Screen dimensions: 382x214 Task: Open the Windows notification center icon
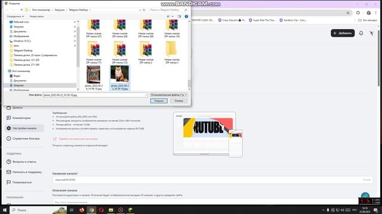(375, 210)
